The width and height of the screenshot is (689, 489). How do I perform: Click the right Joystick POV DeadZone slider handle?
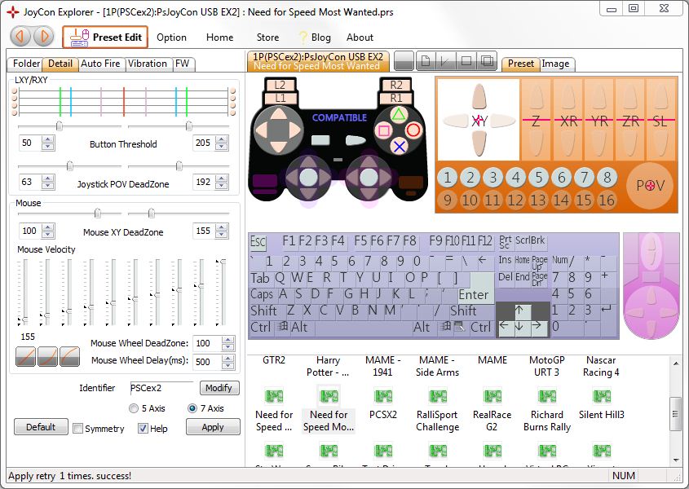point(179,165)
